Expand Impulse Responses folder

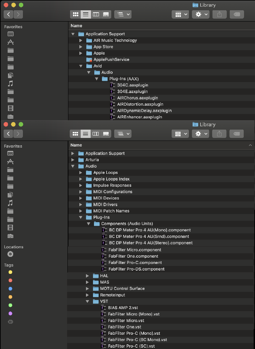point(81,185)
